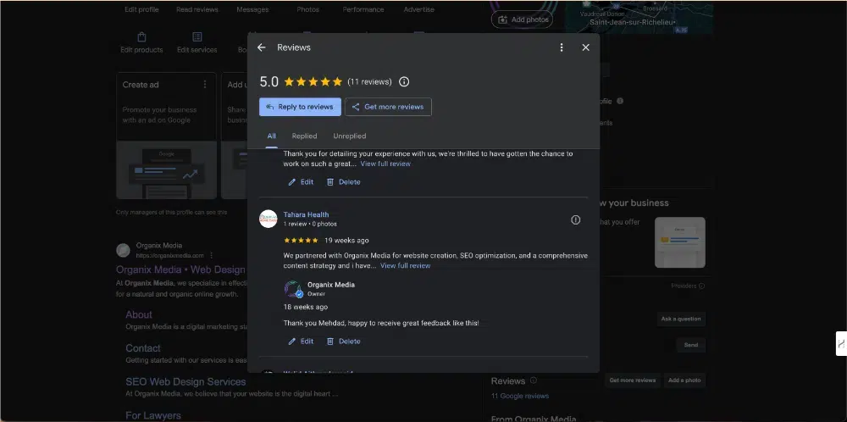Switch to the Unreplied tab
Image resolution: width=847 pixels, height=422 pixels.
(349, 136)
